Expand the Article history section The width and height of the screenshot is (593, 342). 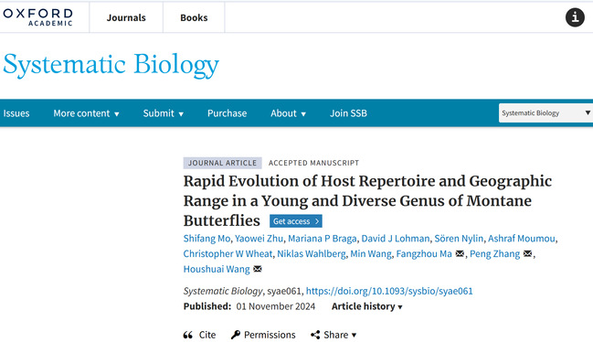click(x=366, y=306)
